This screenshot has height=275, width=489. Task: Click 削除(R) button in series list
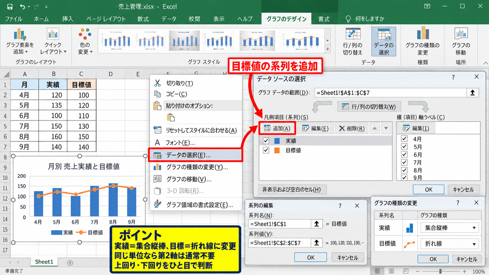[352, 128]
